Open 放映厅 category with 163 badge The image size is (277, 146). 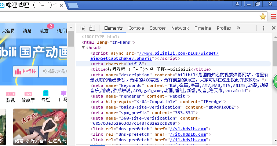(28, 97)
